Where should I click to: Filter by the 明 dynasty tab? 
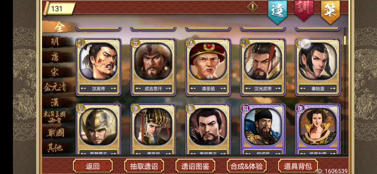(x=55, y=42)
